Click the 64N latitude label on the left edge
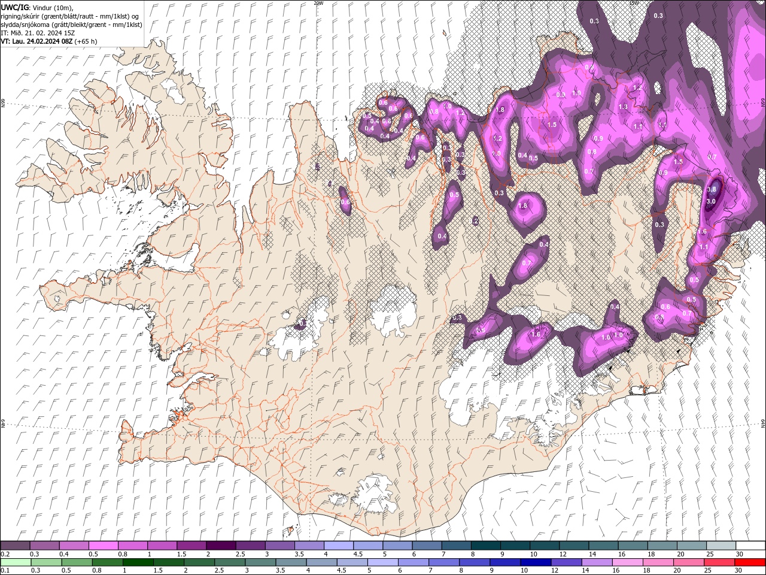The height and width of the screenshot is (575, 766). pyautogui.click(x=3, y=423)
